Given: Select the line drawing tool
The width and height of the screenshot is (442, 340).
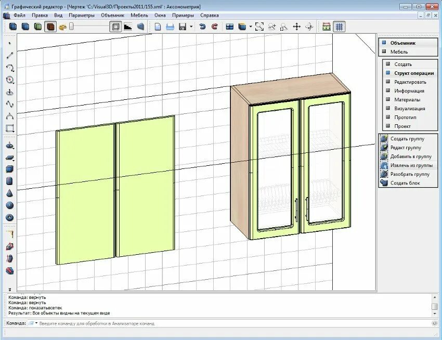Looking at the screenshot, I should pyautogui.click(x=10, y=55).
